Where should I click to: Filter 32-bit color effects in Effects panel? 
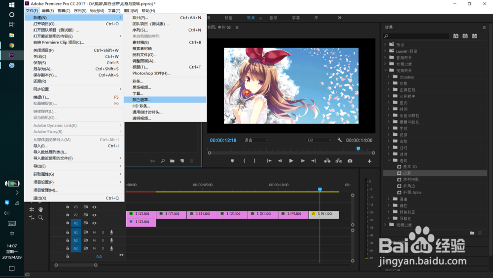465,36
